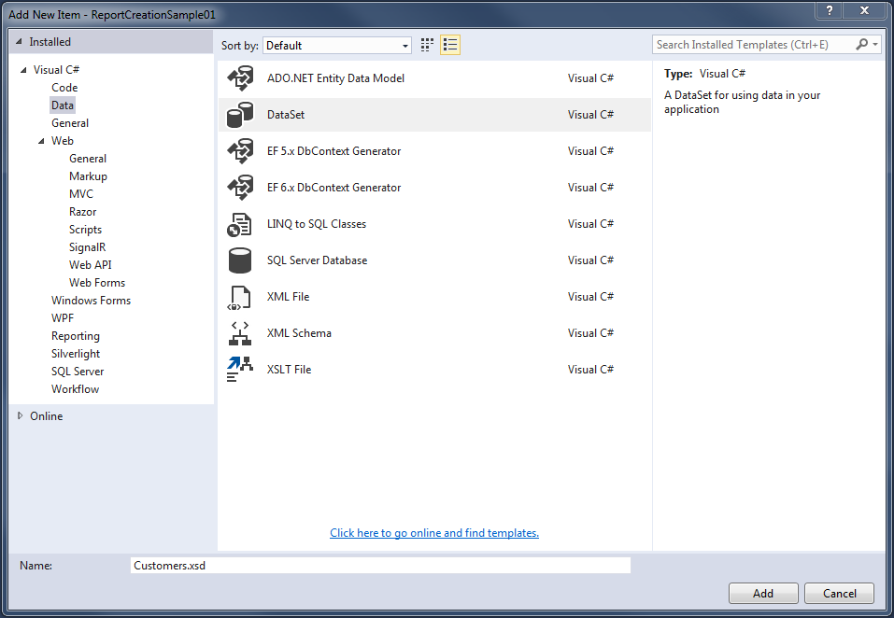Click the Name field containing Customers.xsd
This screenshot has height=618, width=894.
click(x=380, y=566)
